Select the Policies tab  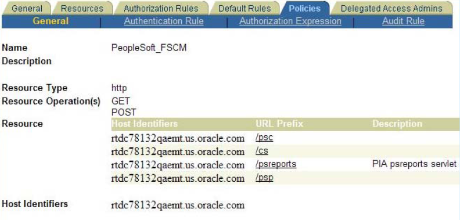(x=305, y=8)
